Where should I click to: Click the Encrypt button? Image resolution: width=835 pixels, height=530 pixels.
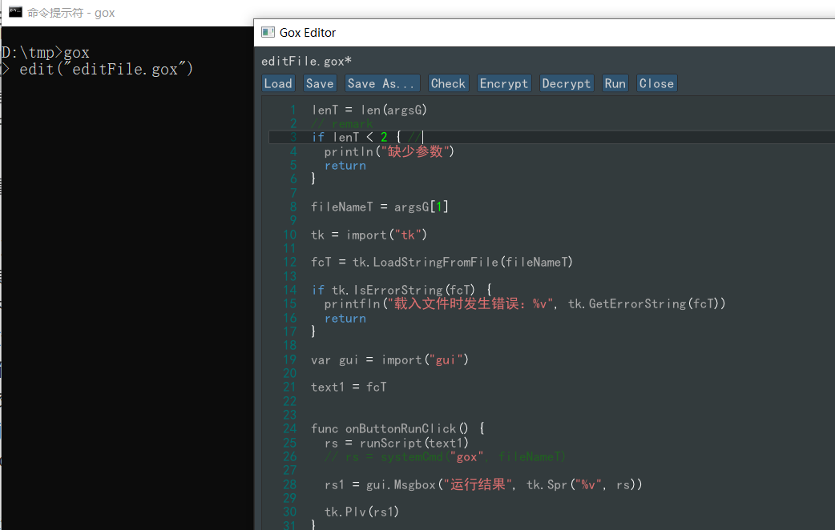[x=504, y=83]
